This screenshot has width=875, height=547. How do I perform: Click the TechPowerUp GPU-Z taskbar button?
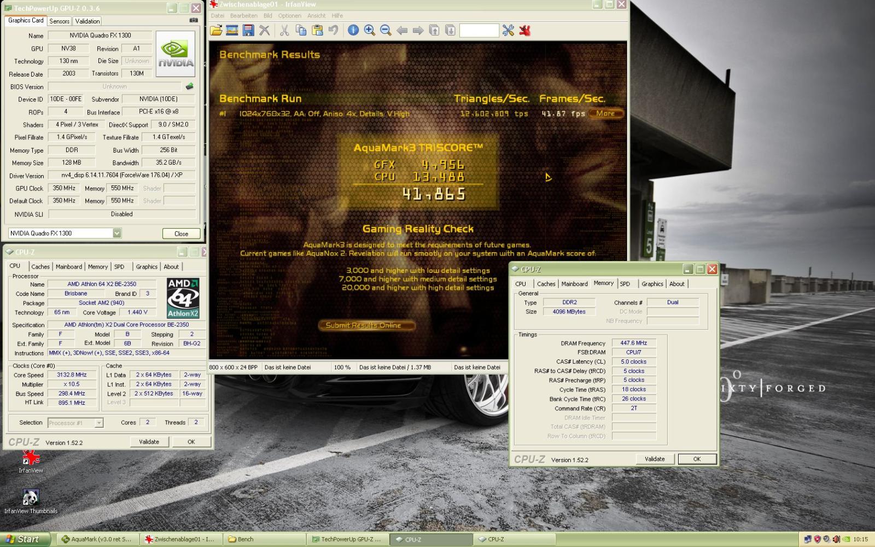[x=347, y=539]
